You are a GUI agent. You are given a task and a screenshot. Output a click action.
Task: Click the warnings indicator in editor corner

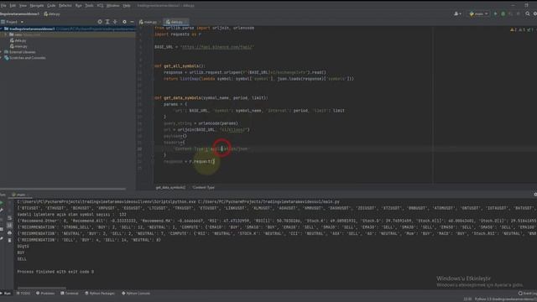[x=523, y=30]
